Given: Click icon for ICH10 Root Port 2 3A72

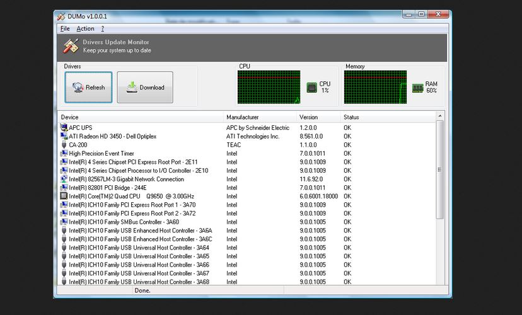Looking at the screenshot, I should pyautogui.click(x=64, y=213).
